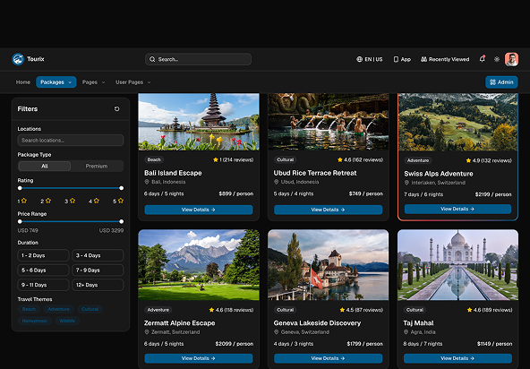Toggle the Honeymoon travel theme chip

35,321
